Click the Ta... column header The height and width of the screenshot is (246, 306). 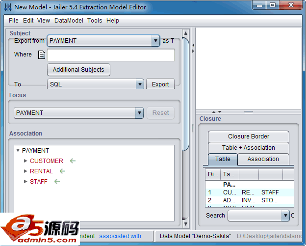pyautogui.click(x=229, y=174)
